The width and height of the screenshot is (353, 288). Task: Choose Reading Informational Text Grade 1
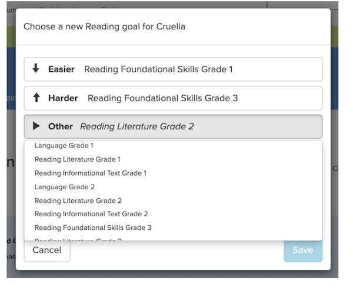point(90,173)
